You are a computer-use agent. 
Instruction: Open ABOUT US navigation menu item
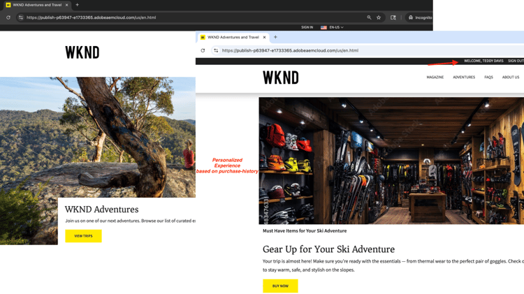pos(511,78)
